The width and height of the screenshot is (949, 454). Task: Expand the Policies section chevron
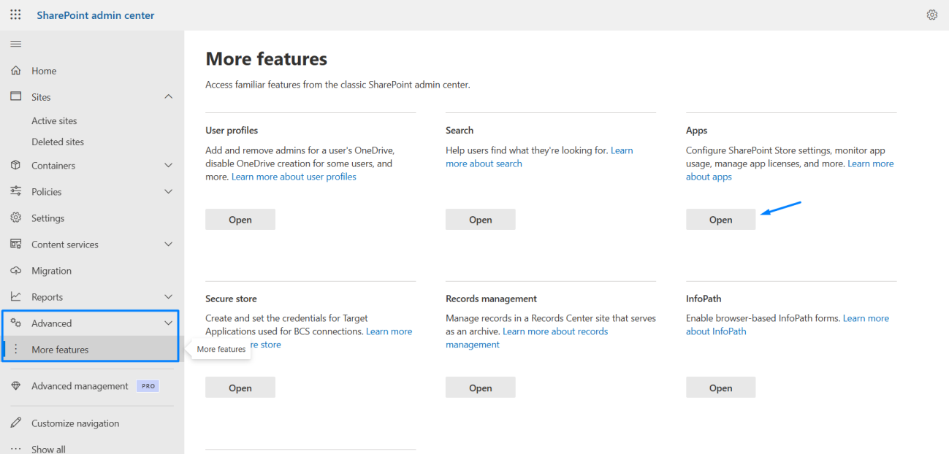[x=169, y=192]
